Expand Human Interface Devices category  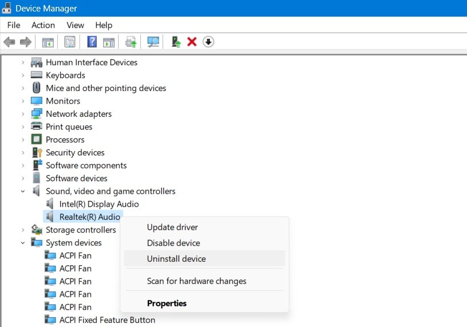pos(23,62)
